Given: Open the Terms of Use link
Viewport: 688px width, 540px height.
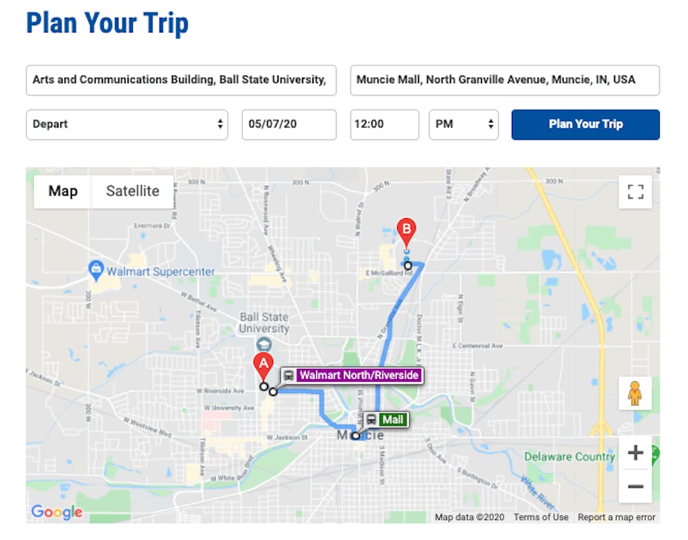Looking at the screenshot, I should click(x=541, y=517).
